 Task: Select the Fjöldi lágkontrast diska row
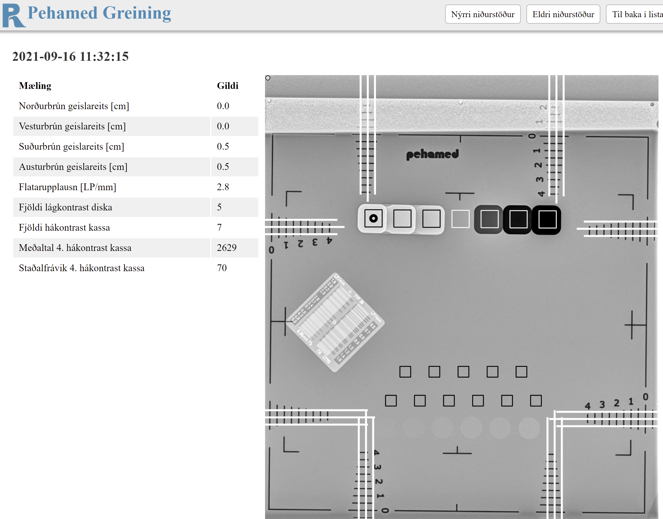[x=65, y=207]
